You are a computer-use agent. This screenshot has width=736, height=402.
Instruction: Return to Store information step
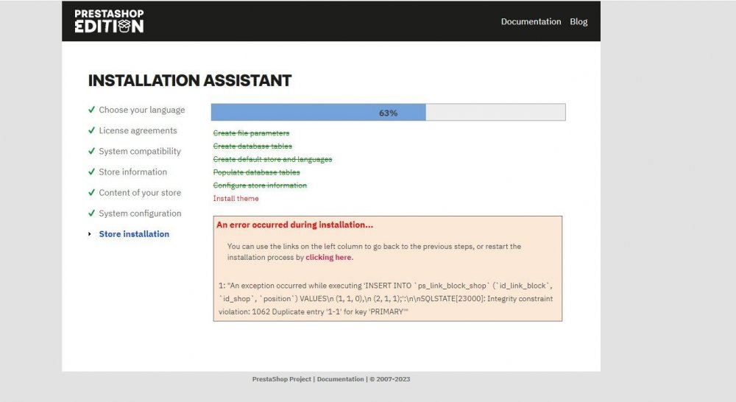132,172
